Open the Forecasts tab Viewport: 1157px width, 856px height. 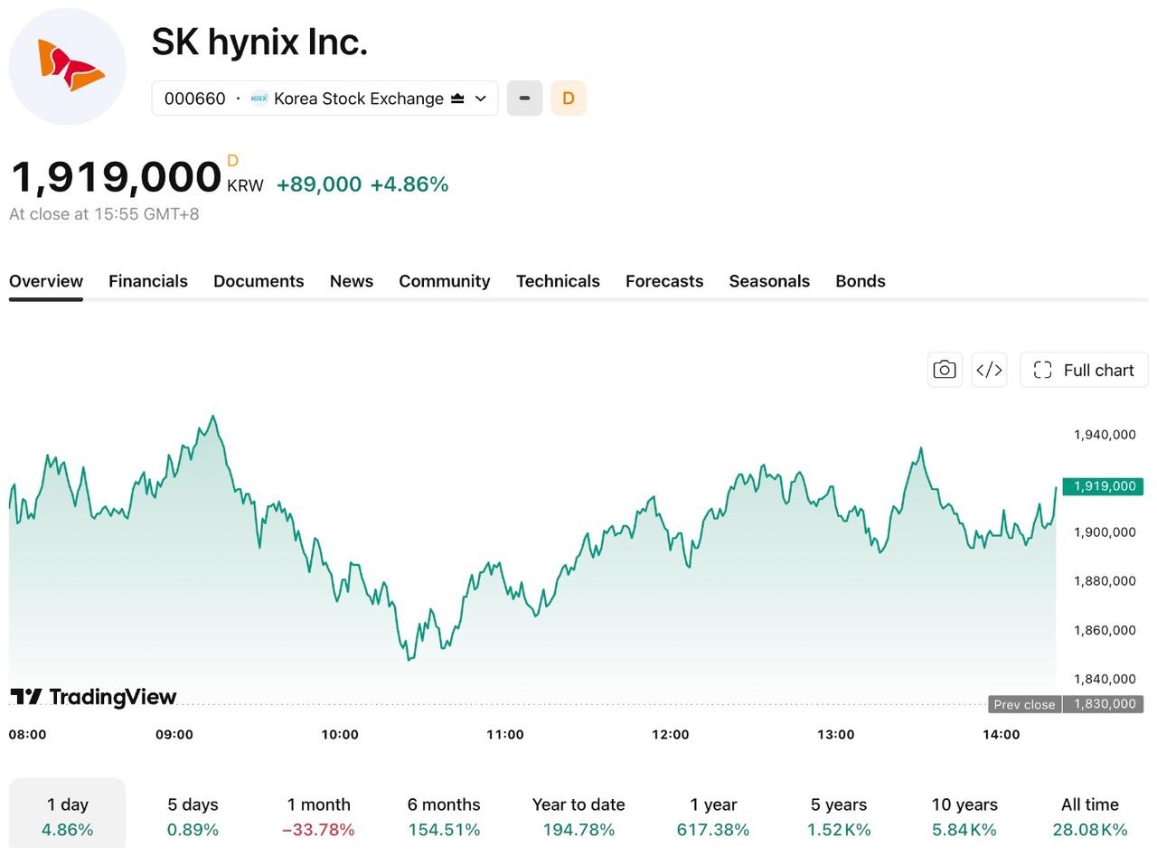click(x=664, y=281)
